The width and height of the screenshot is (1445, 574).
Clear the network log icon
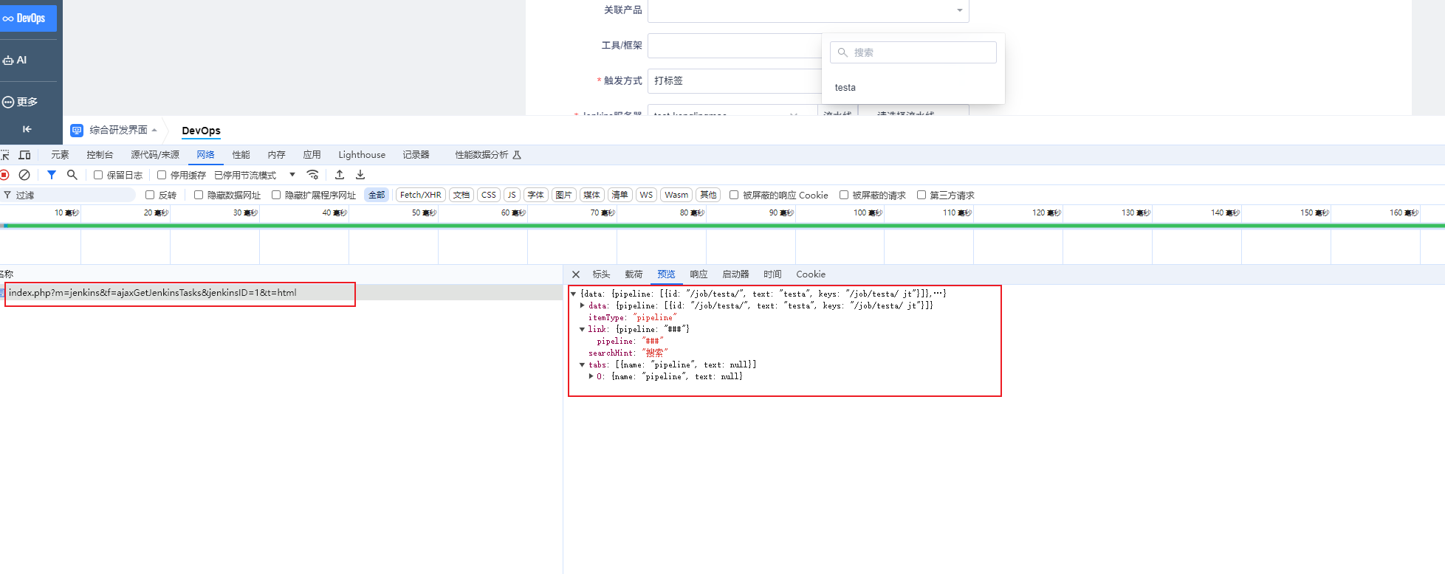[x=24, y=175]
